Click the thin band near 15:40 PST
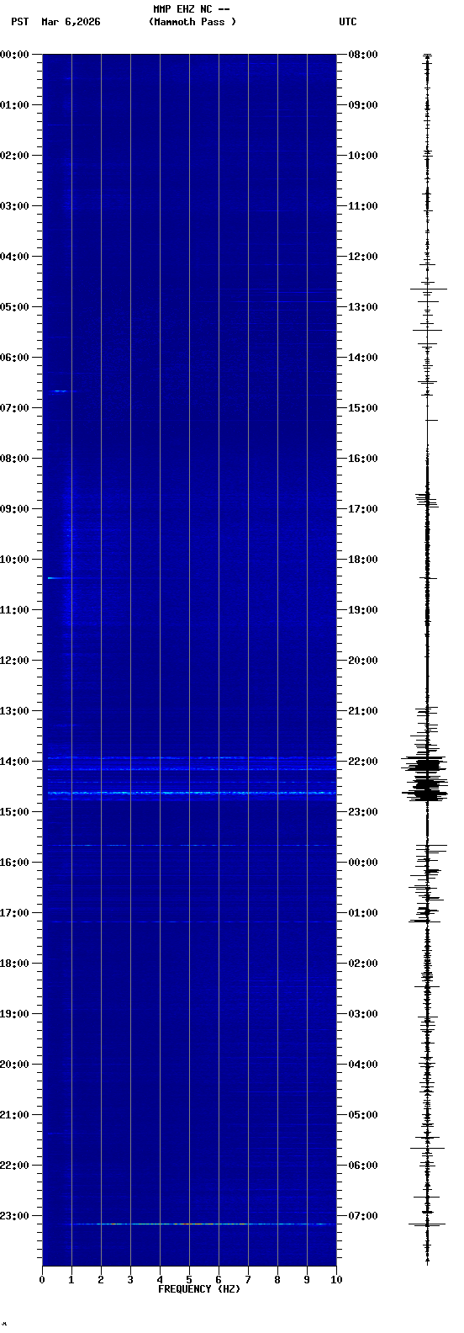The image size is (464, 1333). coord(192,845)
